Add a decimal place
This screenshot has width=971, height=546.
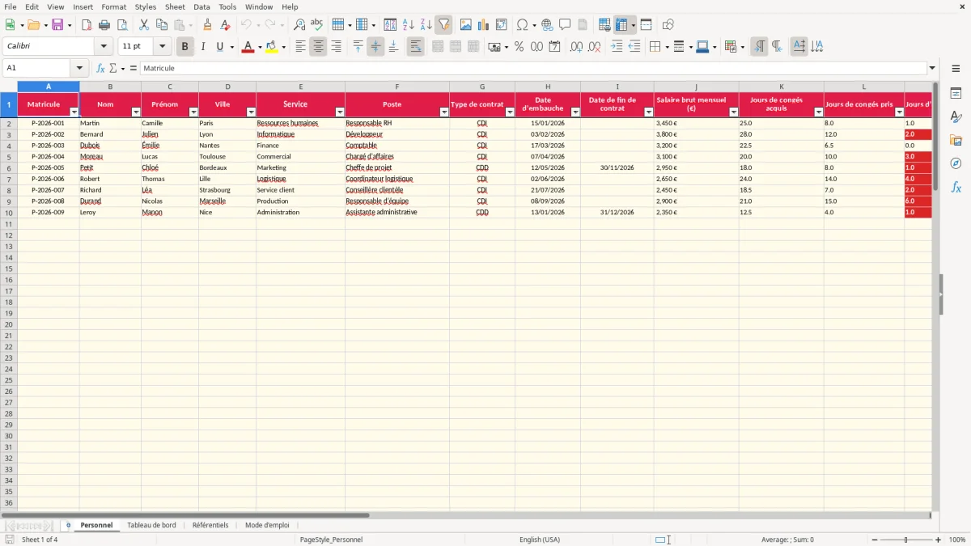click(576, 47)
